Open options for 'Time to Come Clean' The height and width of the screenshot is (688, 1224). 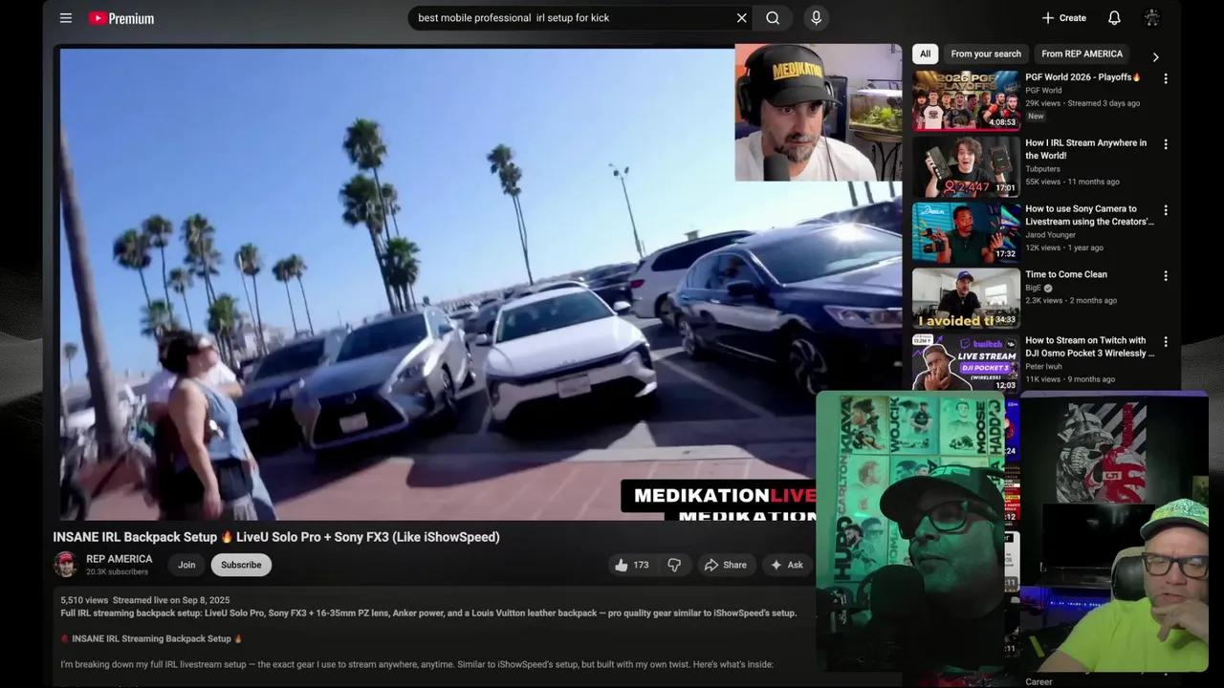(1165, 276)
